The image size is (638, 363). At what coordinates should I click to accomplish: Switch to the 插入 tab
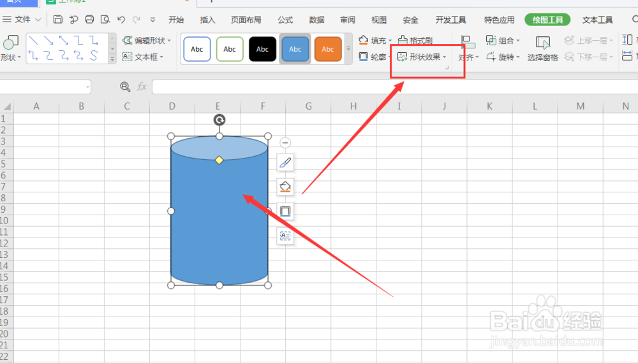pos(207,20)
